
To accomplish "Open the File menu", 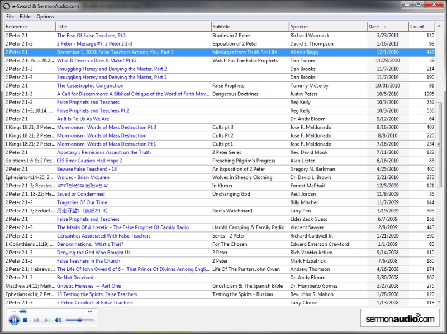I will 10,17.
